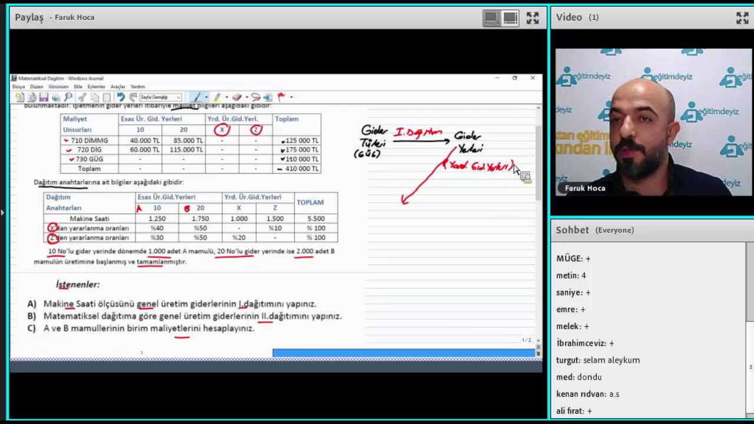
Task: Select the Pen tool
Action: pos(197,97)
